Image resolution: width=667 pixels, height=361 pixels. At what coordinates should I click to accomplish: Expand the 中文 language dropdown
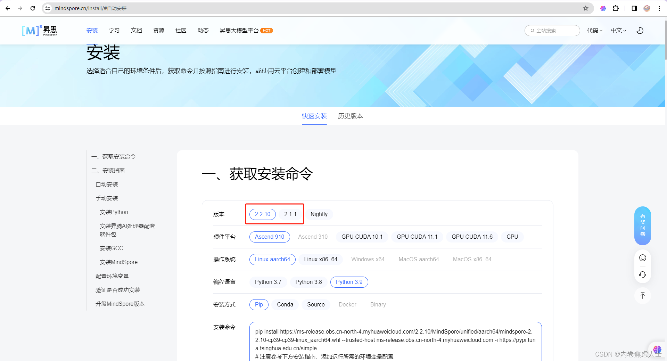[x=618, y=31]
